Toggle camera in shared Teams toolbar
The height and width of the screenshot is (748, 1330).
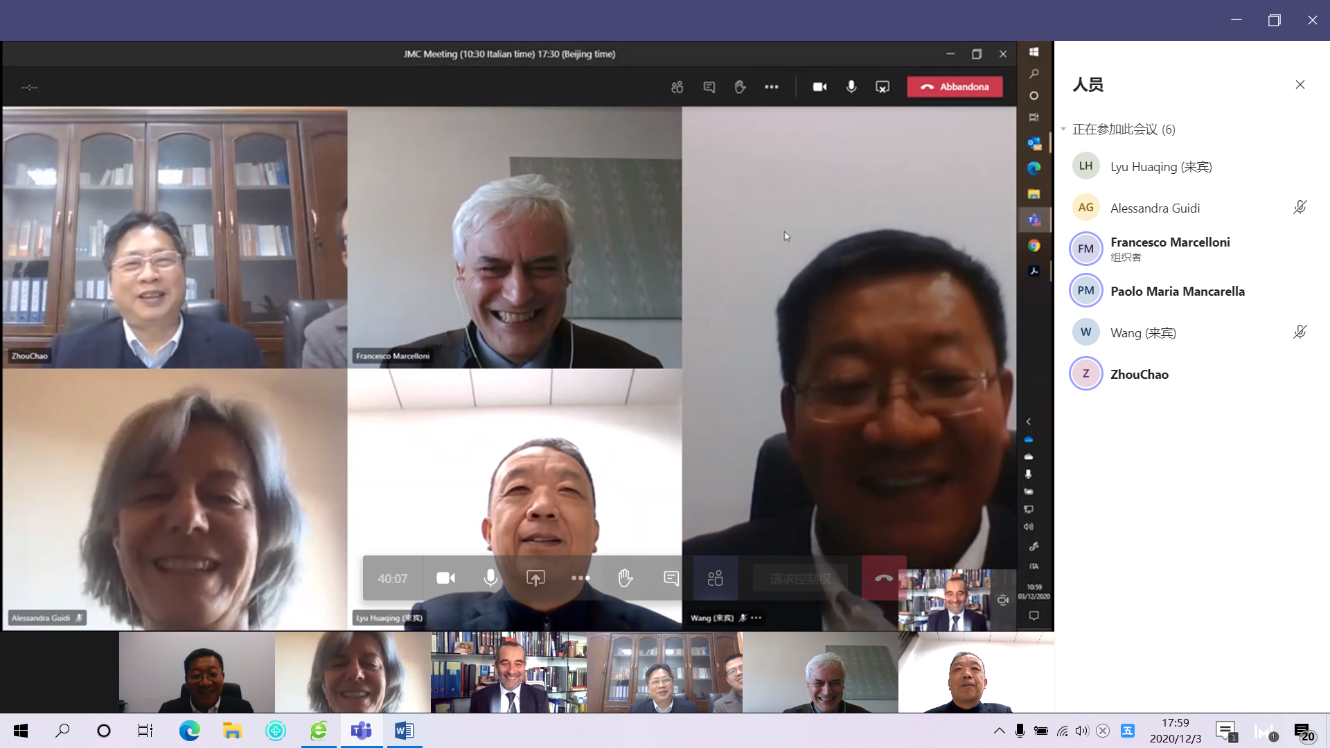tap(819, 87)
